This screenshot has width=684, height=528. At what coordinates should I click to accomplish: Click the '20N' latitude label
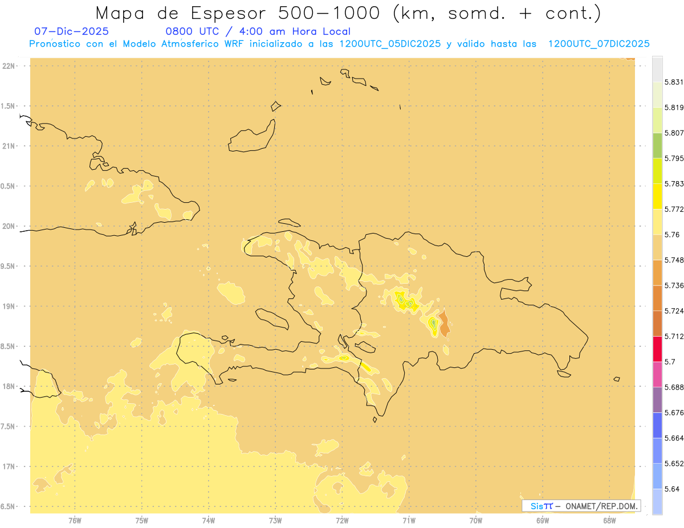[x=10, y=226]
